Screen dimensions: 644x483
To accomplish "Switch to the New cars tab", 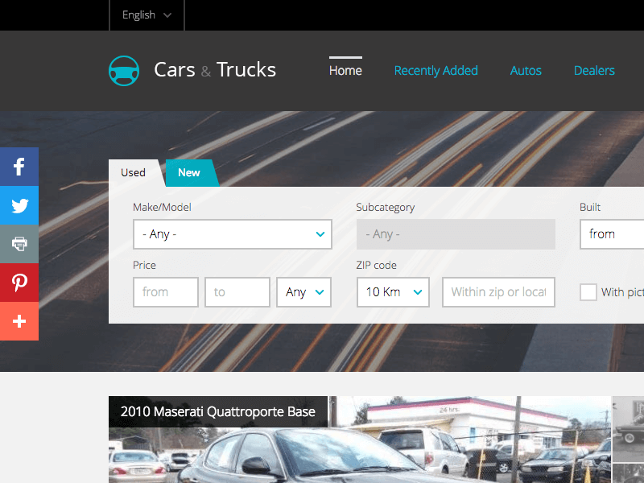I will [189, 172].
